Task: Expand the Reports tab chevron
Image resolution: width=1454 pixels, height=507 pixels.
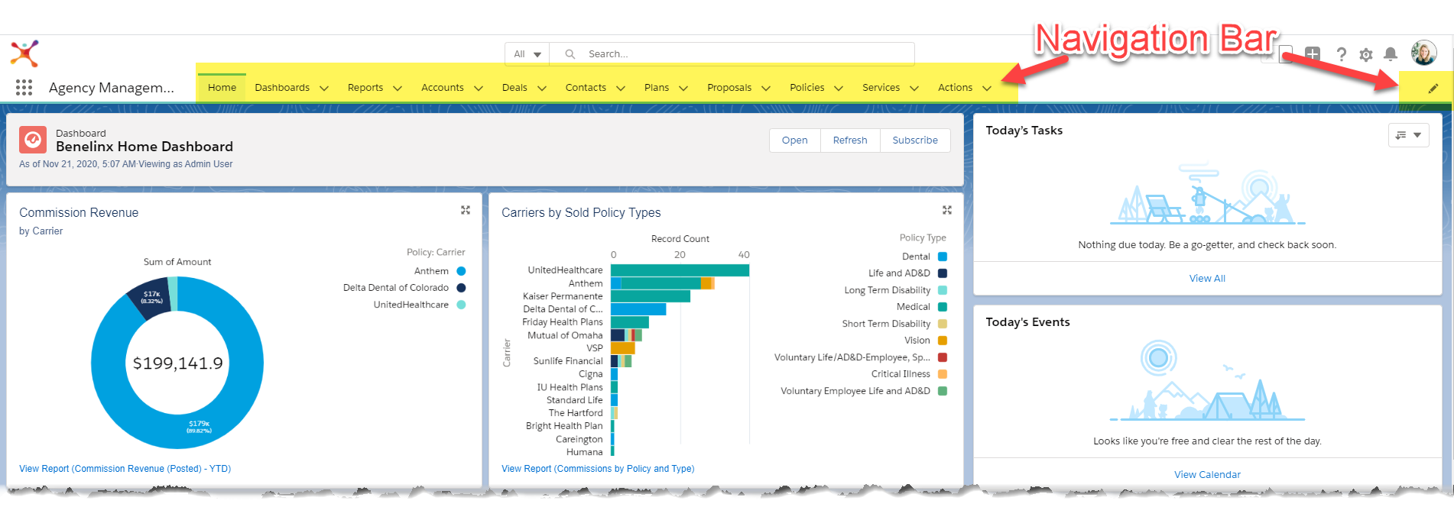Action: (x=398, y=88)
